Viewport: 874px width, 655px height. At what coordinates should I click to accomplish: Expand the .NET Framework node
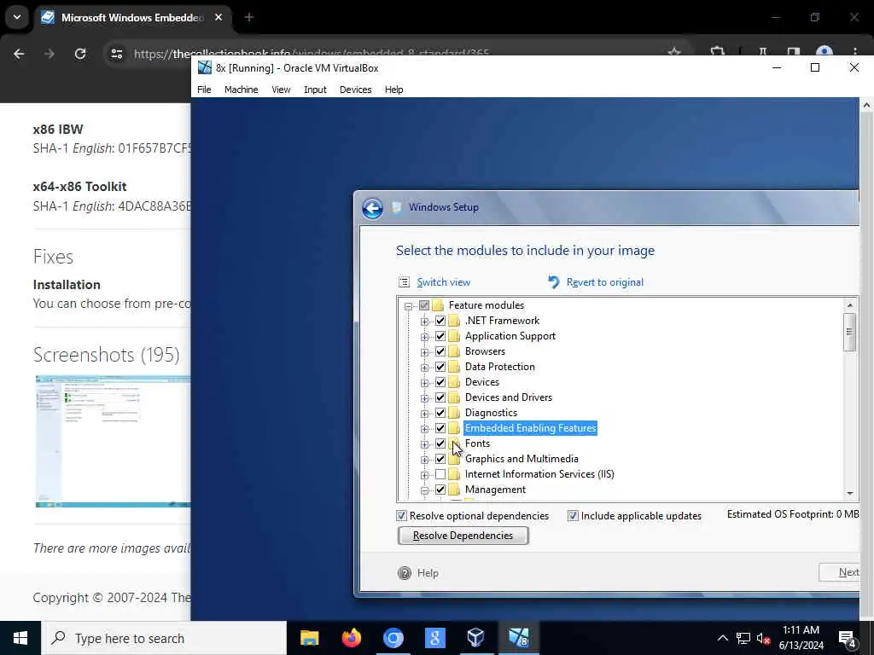[x=425, y=322]
